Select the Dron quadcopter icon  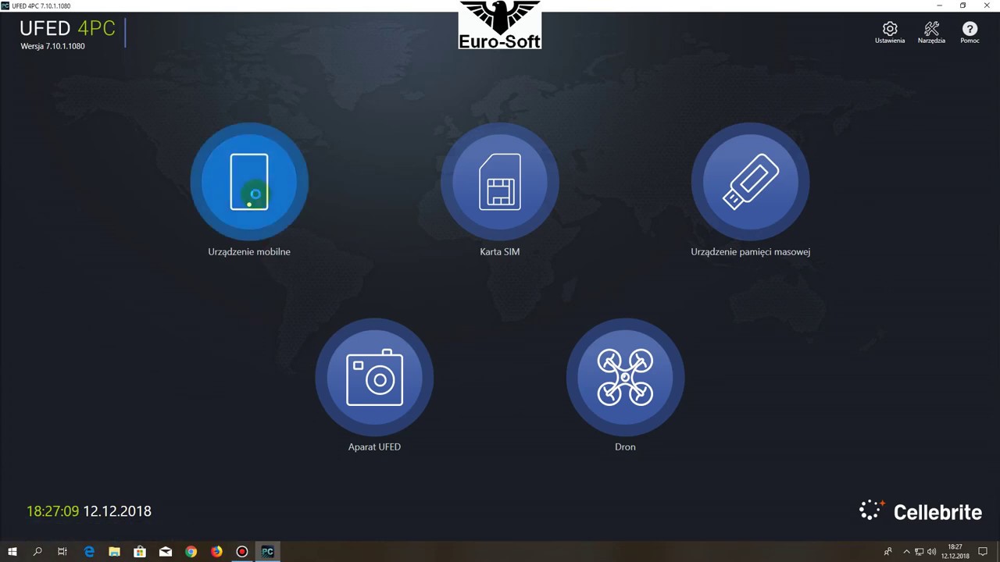point(625,378)
